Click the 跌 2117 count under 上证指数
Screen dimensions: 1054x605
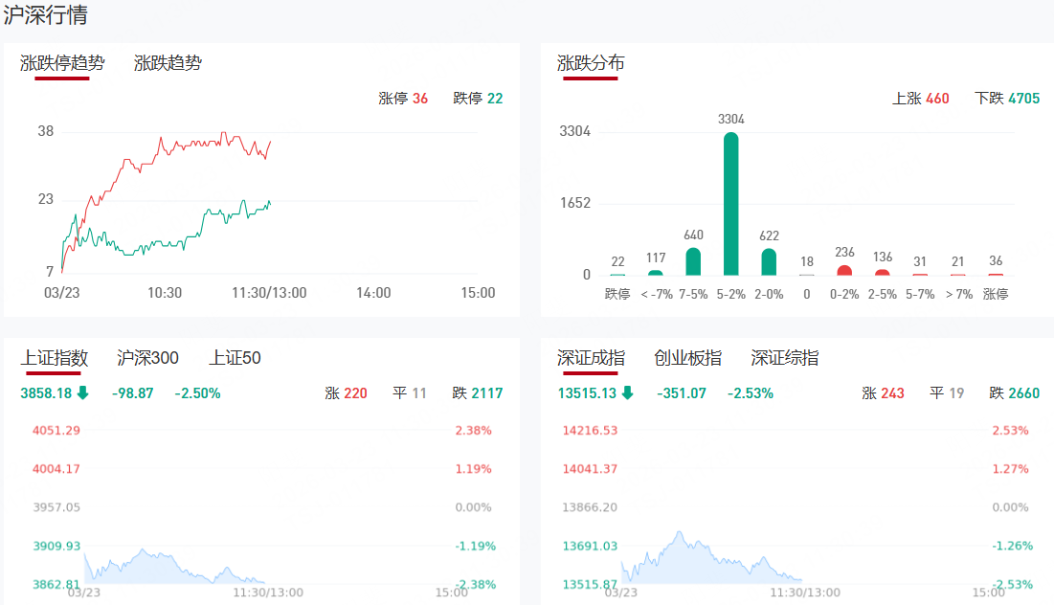pyautogui.click(x=478, y=392)
